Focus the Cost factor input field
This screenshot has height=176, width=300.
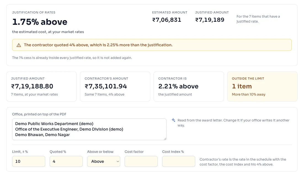click(x=141, y=161)
